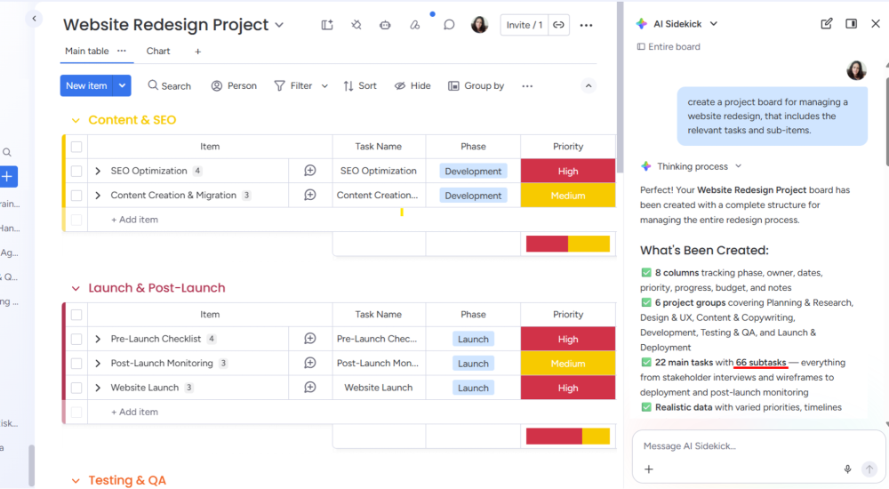Expand subitems of Content Creation & Migration

click(x=98, y=196)
